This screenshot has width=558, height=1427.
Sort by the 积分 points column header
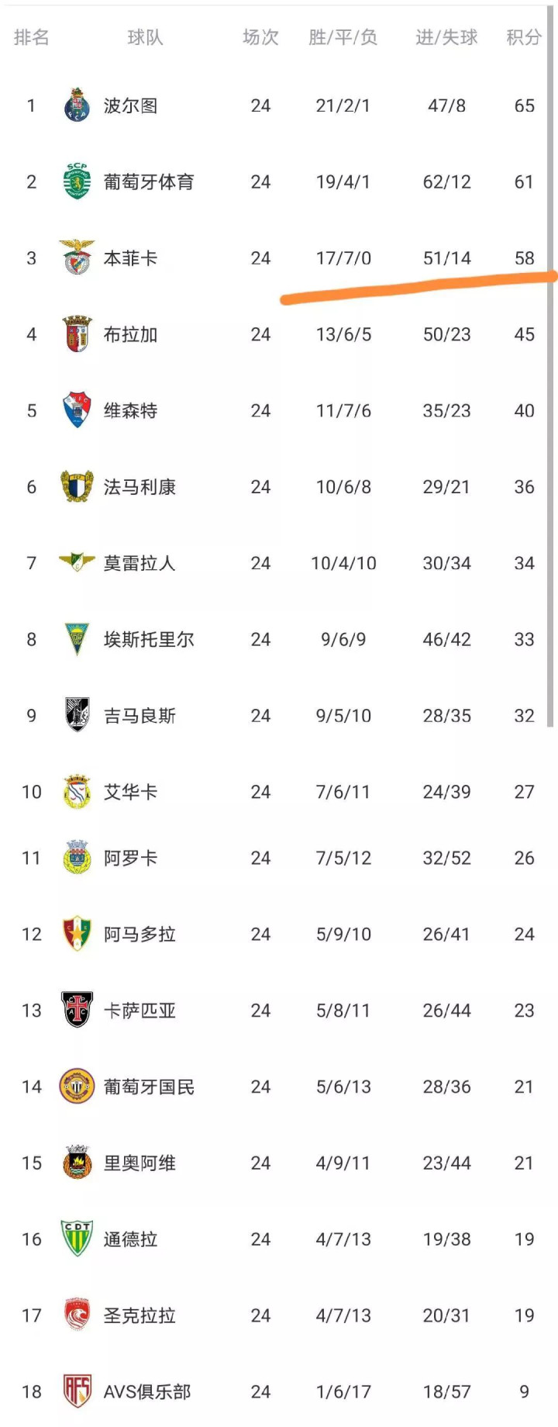(x=524, y=37)
